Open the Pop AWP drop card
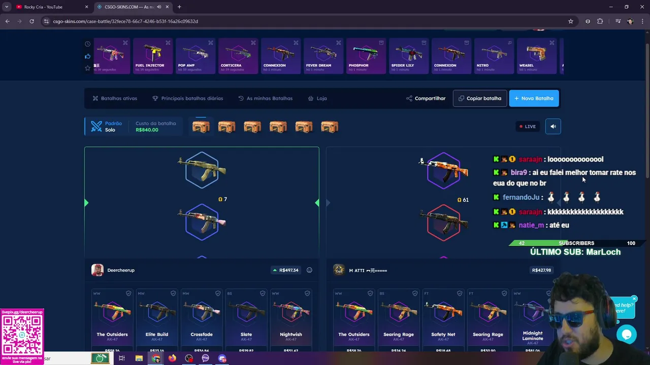 [x=196, y=56]
